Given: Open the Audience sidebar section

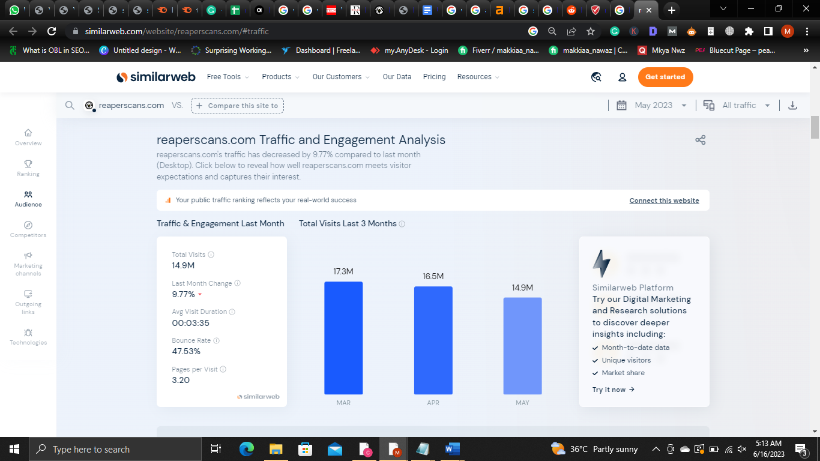Looking at the screenshot, I should coord(28,199).
